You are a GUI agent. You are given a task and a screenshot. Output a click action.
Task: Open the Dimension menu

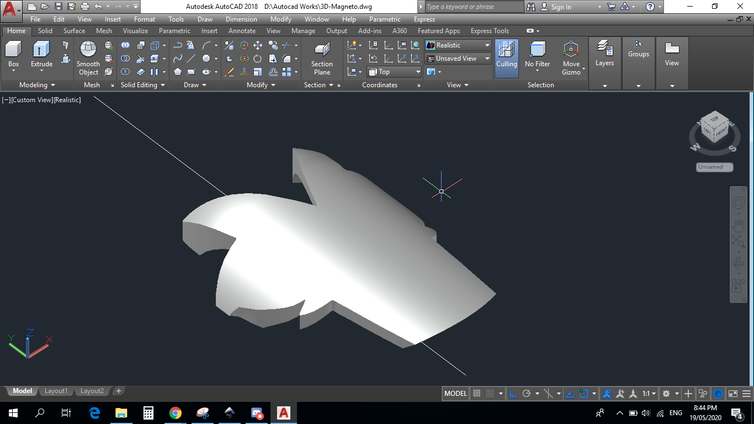241,19
